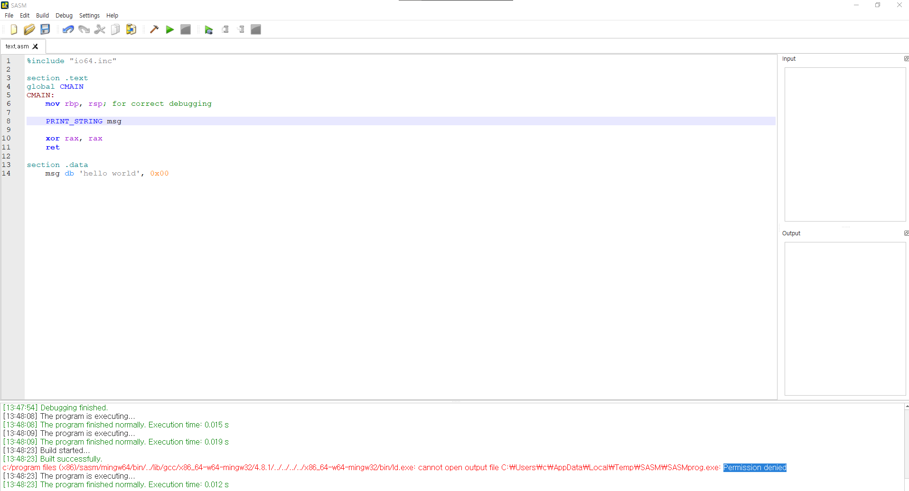Click inside the Input text box
This screenshot has height=491, width=909.
coord(845,144)
